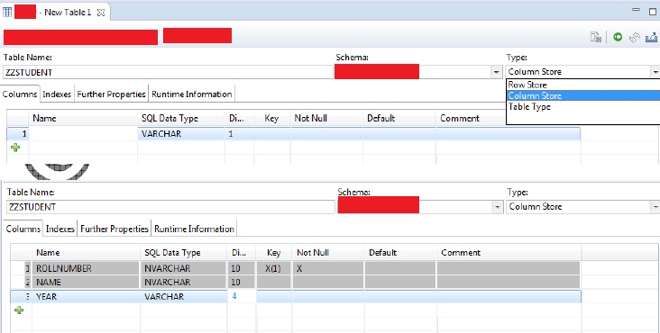Open the lower Type combo box
The image size is (660, 333).
click(583, 207)
